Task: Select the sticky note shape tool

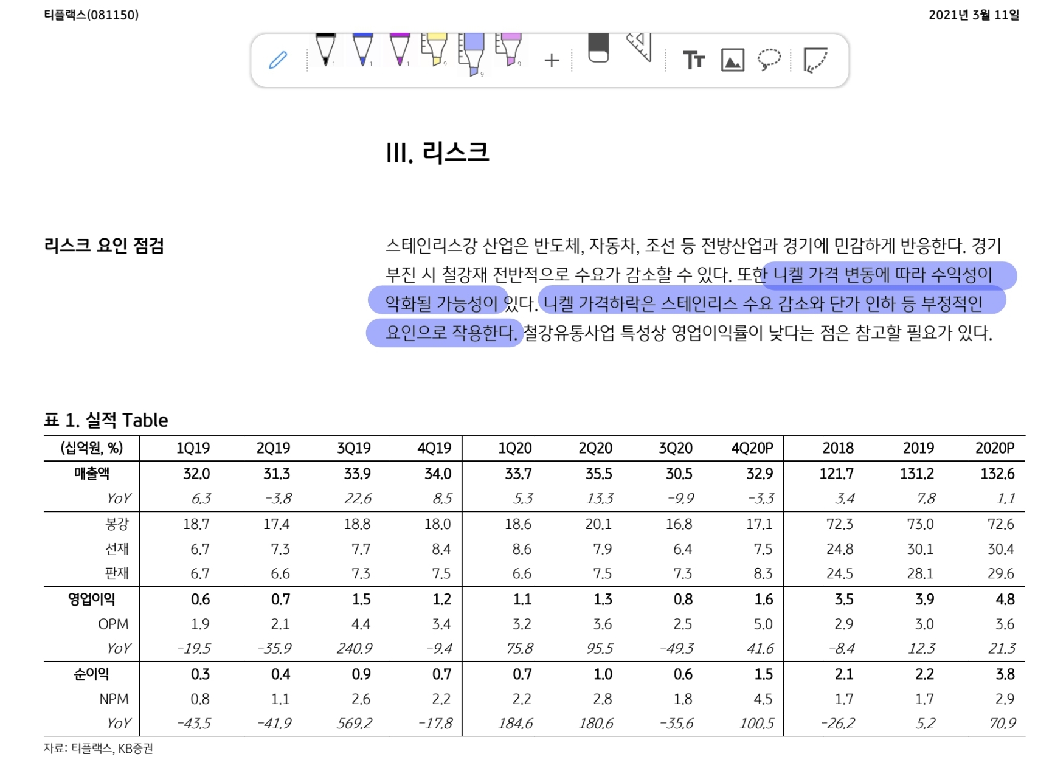Action: click(x=815, y=60)
